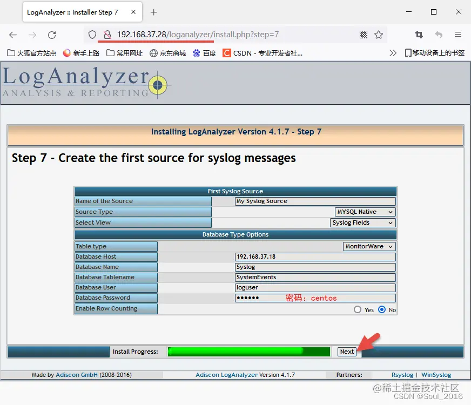Viewport: 471px width, 405px height.
Task: Open the WinSyslog partner link
Action: point(436,375)
